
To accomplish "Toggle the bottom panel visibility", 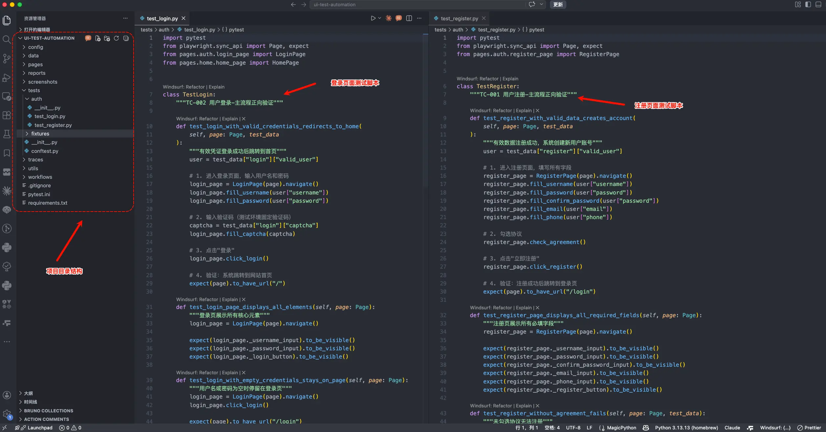I will (818, 5).
